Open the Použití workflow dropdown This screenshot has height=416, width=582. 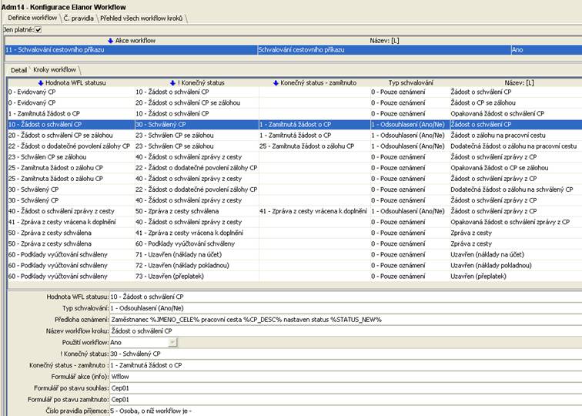pos(172,342)
